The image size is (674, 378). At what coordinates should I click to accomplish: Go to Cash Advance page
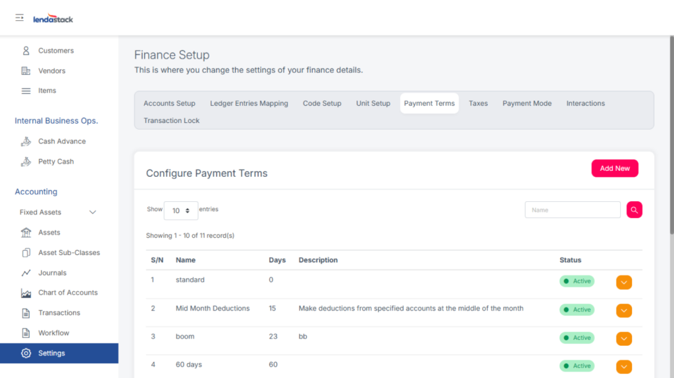pos(61,141)
